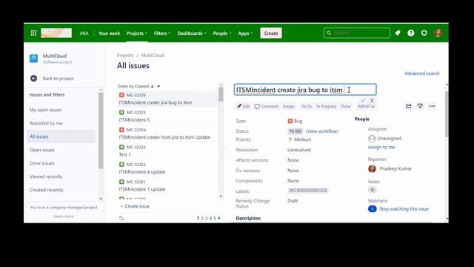Click the story icon of MC-32321
474x267 pixels.
click(x=121, y=182)
